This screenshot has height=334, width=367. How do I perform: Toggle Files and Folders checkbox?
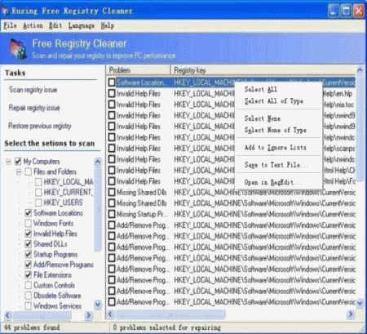28,171
